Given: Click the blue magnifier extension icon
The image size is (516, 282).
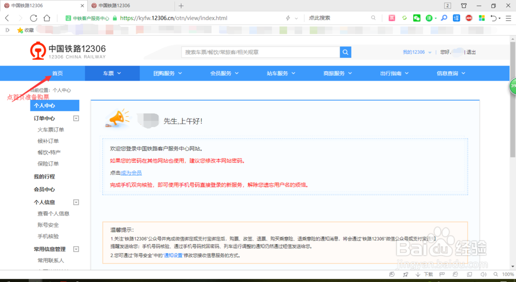Looking at the screenshot, I should (444, 18).
